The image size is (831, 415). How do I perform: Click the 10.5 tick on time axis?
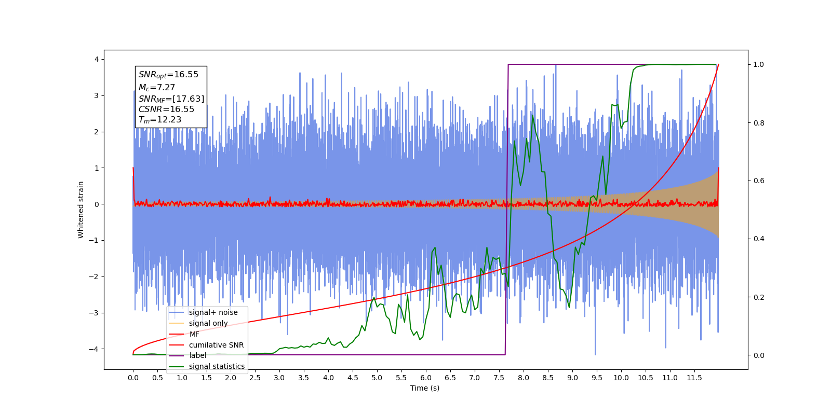[x=646, y=378]
